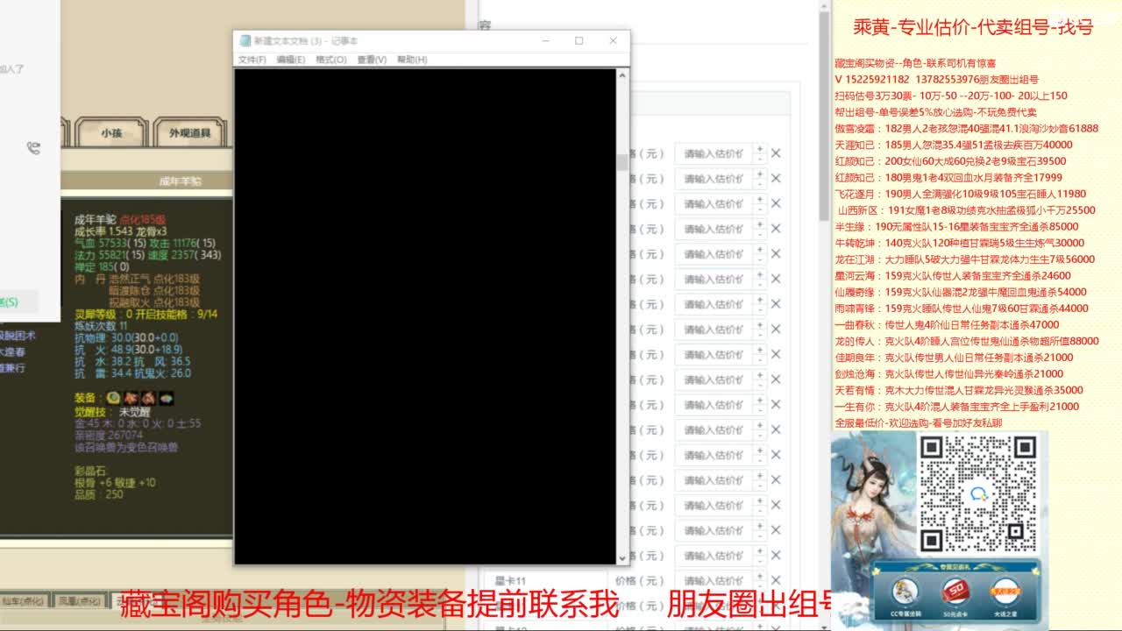
Task: Click the fourth pet equipment icon after 装备
Action: click(x=166, y=398)
